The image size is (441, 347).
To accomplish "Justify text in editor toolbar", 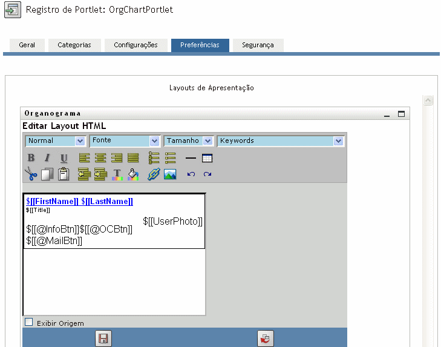I will pyautogui.click(x=133, y=157).
